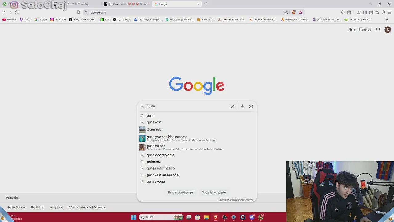Select the Guna Yala suggestion with thumbnail
Screen dimensions: 394x222
(x=197, y=129)
